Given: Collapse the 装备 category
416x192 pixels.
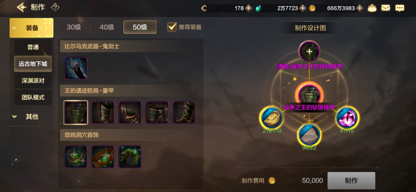Looking at the screenshot, I should pyautogui.click(x=31, y=28).
